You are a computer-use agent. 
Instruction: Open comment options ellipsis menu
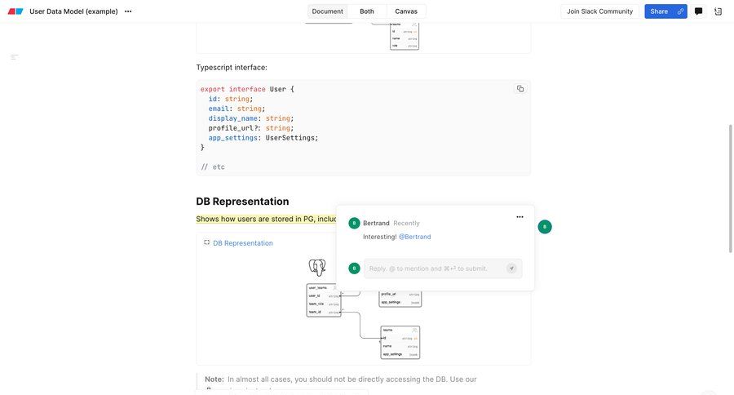pos(520,217)
